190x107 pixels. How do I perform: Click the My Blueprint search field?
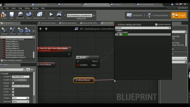tap(17, 37)
